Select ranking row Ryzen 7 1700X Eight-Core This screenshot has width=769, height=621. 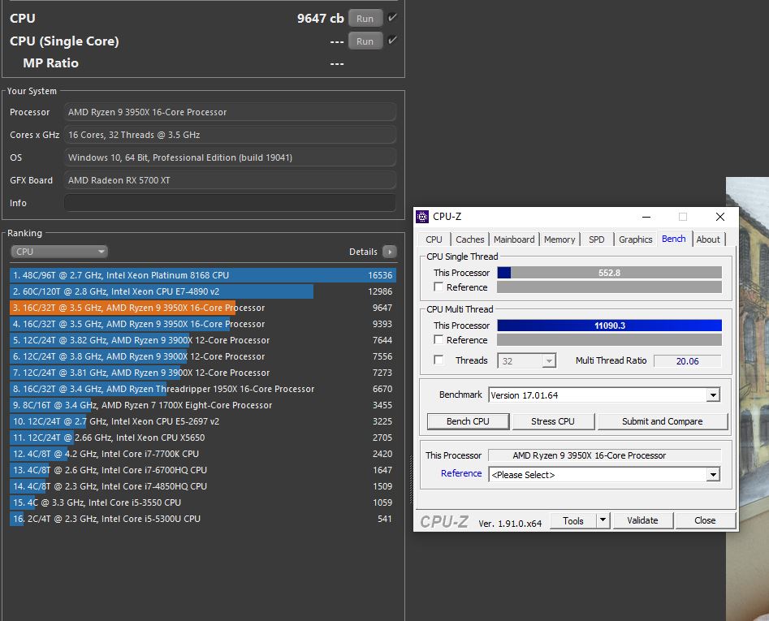click(202, 405)
